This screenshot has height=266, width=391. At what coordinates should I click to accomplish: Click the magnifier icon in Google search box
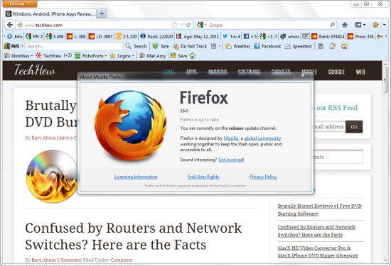(332, 25)
